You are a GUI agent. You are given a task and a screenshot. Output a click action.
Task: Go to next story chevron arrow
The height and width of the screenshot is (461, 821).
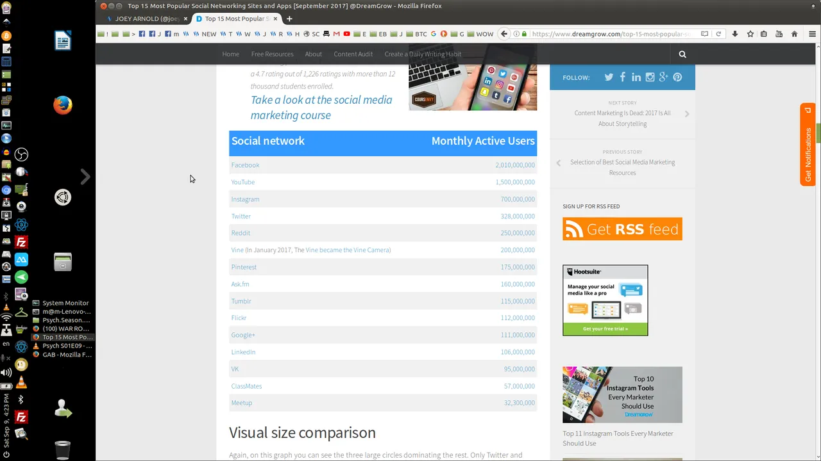point(687,114)
